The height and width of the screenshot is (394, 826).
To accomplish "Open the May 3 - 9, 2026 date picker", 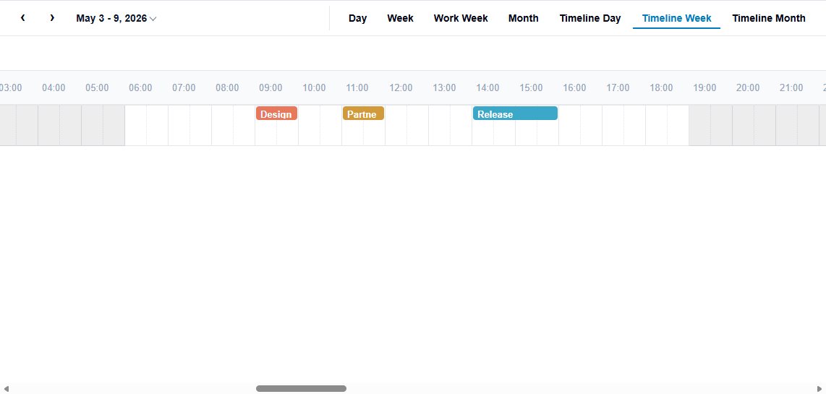I will [116, 19].
